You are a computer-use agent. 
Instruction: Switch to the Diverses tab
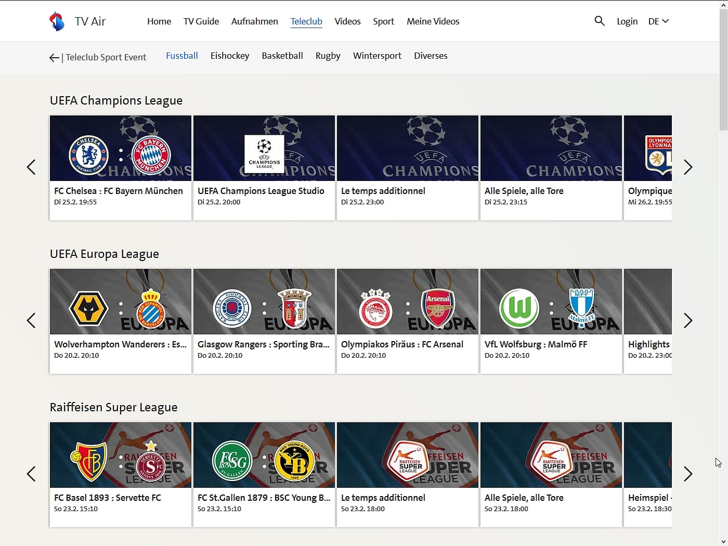(x=431, y=56)
